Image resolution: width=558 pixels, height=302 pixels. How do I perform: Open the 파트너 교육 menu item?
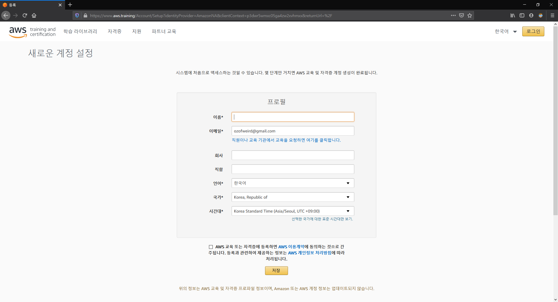pyautogui.click(x=164, y=31)
